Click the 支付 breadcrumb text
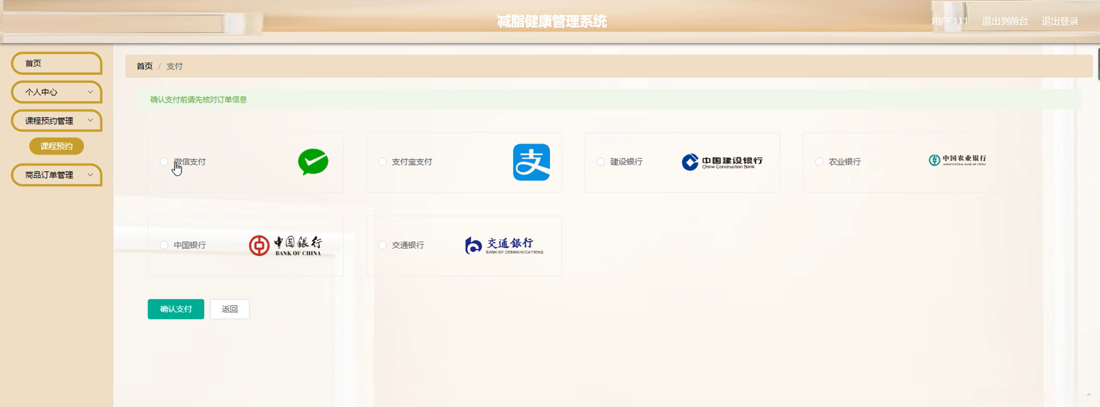The image size is (1100, 407). 175,66
